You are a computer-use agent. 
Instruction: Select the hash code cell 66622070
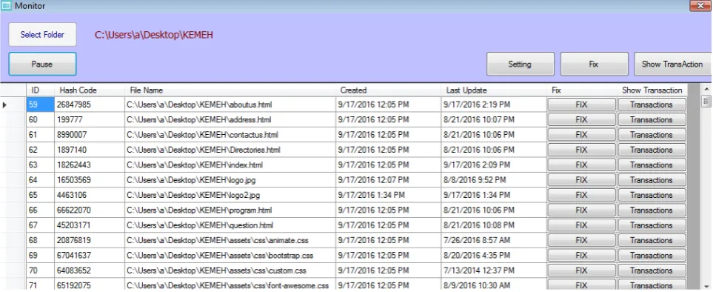90,210
